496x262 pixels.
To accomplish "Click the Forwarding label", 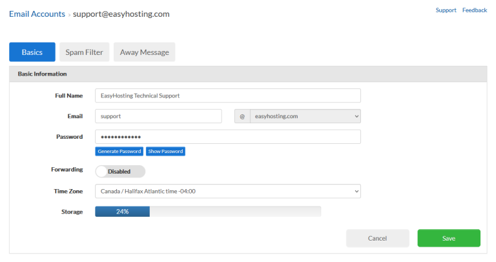I will 67,170.
